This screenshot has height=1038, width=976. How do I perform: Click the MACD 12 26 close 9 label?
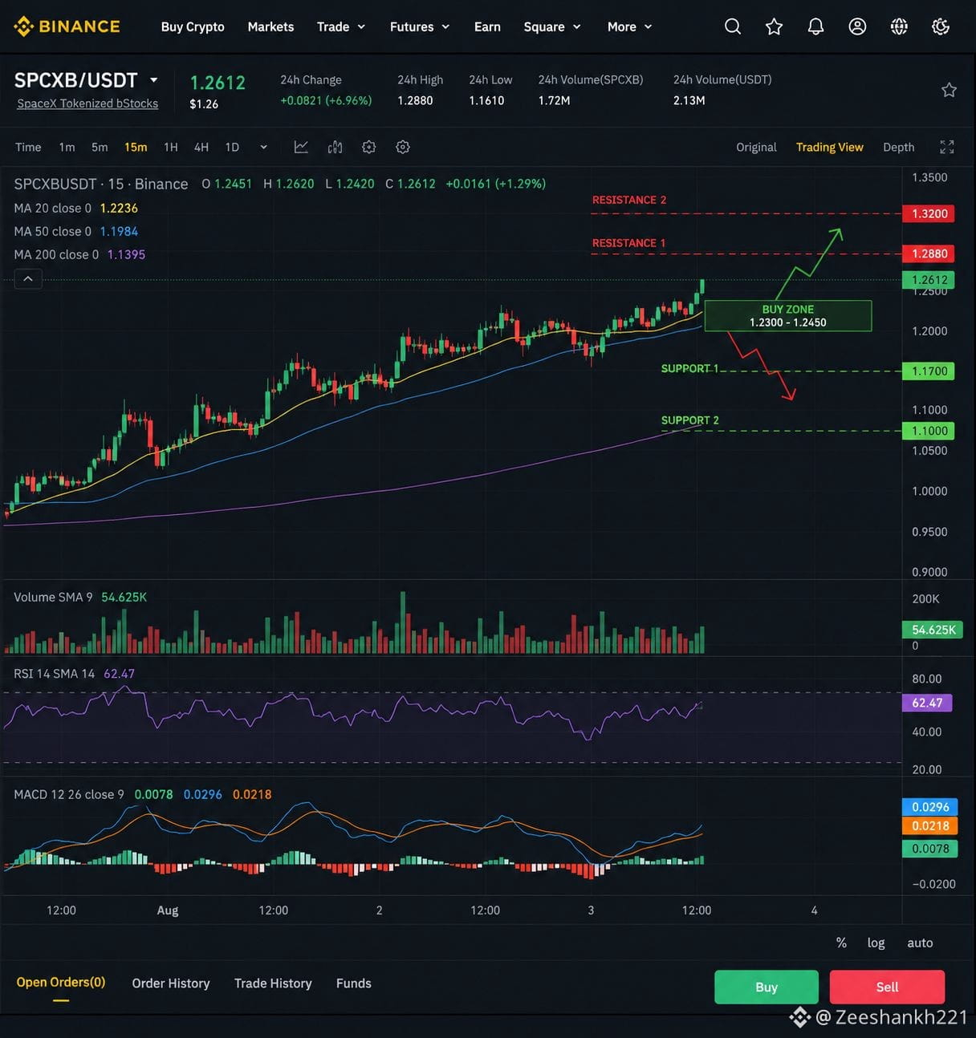point(69,794)
